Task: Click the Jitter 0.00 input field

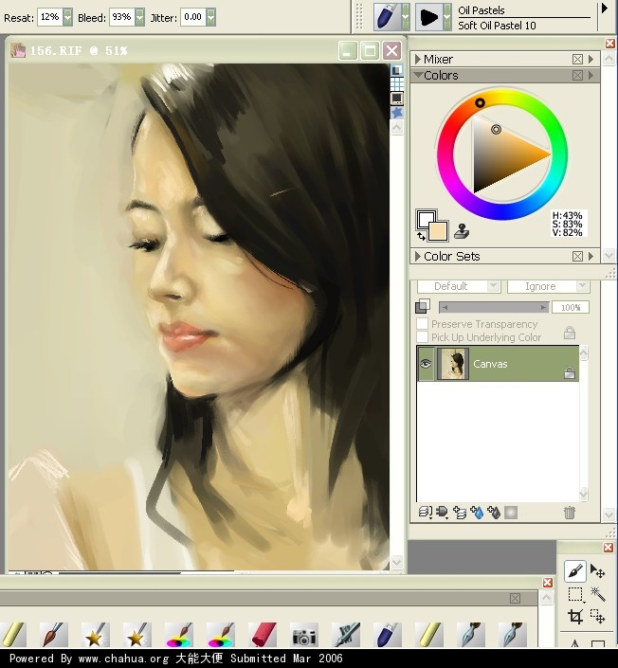Action: click(x=193, y=17)
